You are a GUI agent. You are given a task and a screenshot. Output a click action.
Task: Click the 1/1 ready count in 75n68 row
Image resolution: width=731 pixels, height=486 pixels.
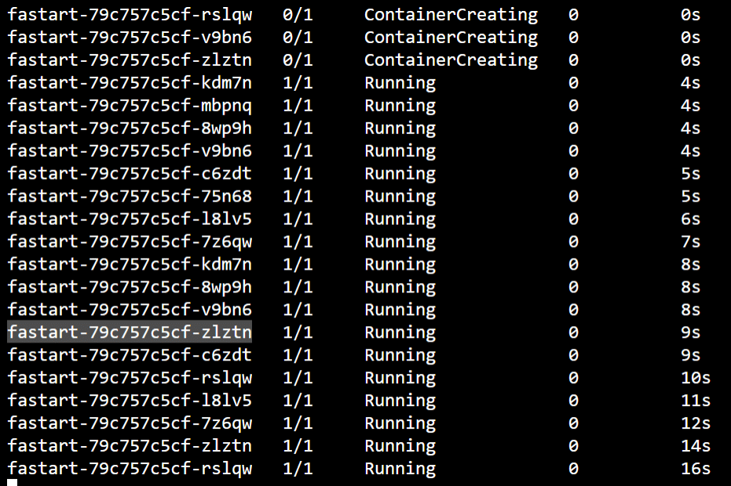tap(298, 196)
